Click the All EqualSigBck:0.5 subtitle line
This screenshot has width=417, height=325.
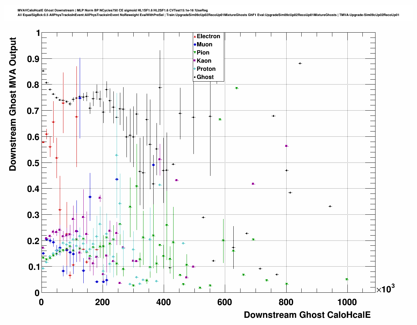coord(208,15)
